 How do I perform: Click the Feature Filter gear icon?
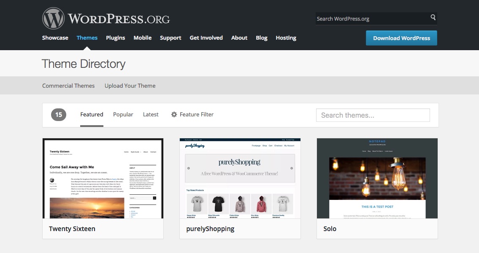[x=174, y=114]
